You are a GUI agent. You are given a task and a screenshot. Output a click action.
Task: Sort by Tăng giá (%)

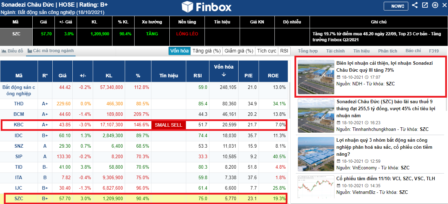(206, 51)
